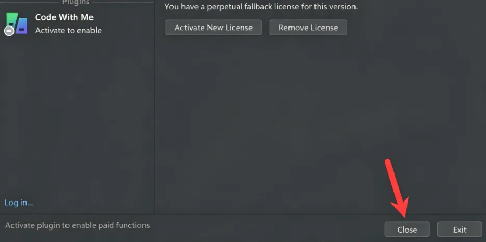Open the Log in... link
The height and width of the screenshot is (242, 486).
[19, 203]
